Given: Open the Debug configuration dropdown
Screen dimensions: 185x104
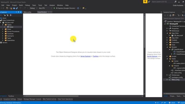Looking at the screenshot, I should (x=34, y=8).
